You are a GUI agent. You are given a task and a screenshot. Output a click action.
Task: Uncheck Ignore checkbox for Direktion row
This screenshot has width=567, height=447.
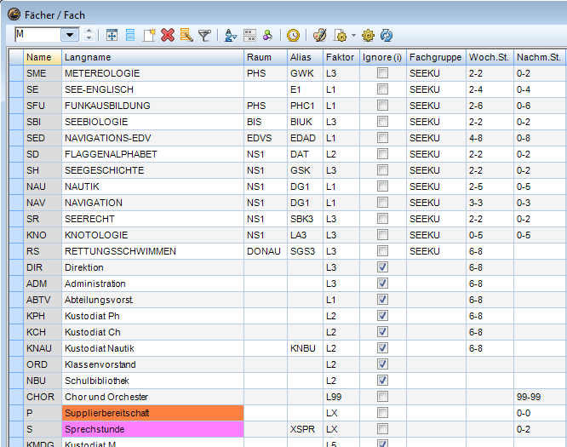coord(383,267)
